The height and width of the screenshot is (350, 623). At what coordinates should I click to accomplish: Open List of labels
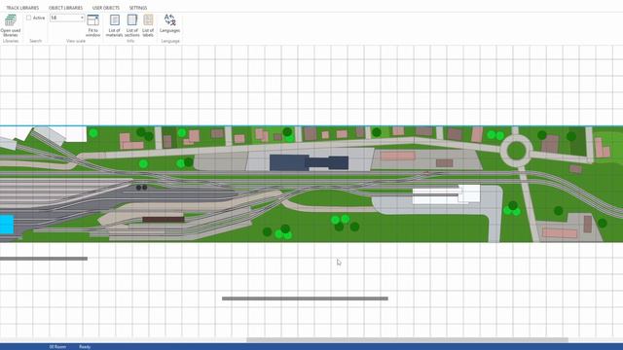(148, 25)
